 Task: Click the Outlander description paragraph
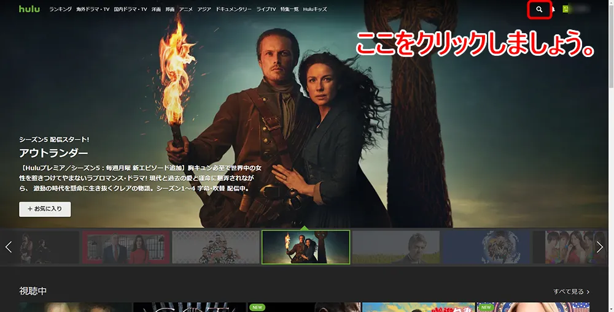[x=140, y=178]
